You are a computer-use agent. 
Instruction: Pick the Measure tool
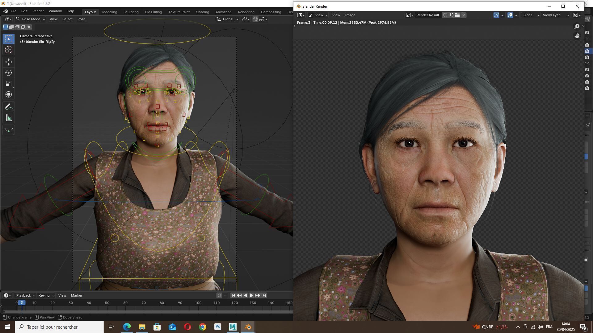click(x=9, y=118)
